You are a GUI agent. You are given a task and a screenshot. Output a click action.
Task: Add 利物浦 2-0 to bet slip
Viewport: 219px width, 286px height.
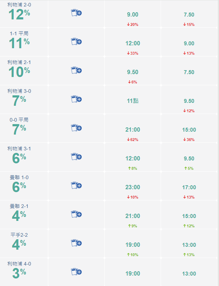76,13
